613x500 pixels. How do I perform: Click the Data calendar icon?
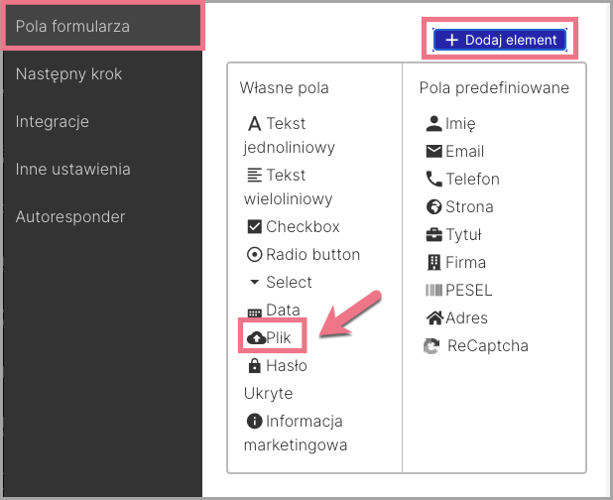click(x=255, y=312)
